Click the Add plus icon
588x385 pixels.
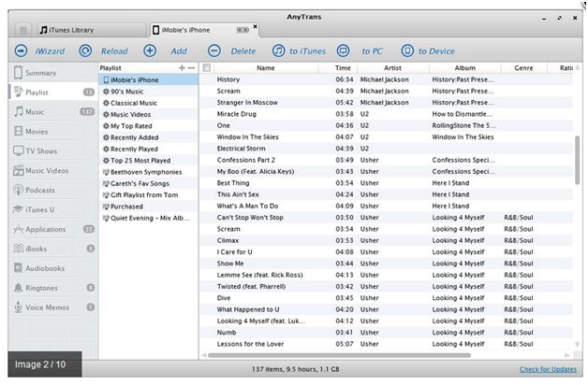click(x=150, y=50)
